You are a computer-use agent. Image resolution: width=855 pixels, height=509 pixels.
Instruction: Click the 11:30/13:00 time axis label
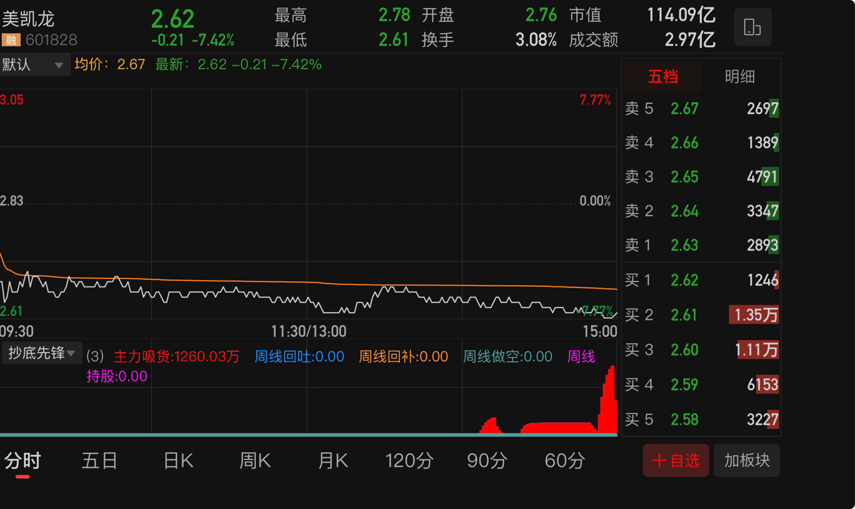[x=308, y=331]
